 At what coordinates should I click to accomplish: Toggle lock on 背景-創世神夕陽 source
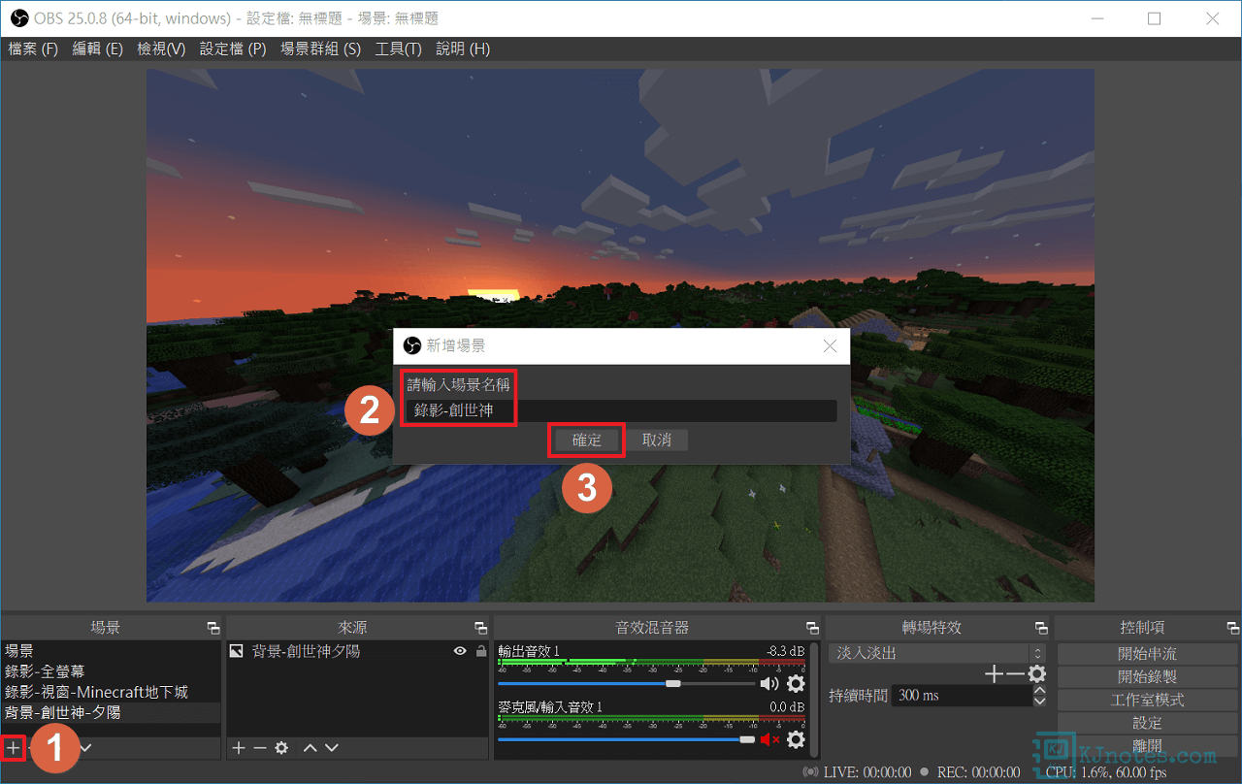(480, 651)
